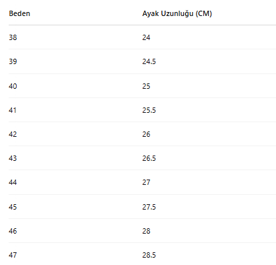276x265 pixels.
Task: Click the Beden column header
Action: pos(19,13)
